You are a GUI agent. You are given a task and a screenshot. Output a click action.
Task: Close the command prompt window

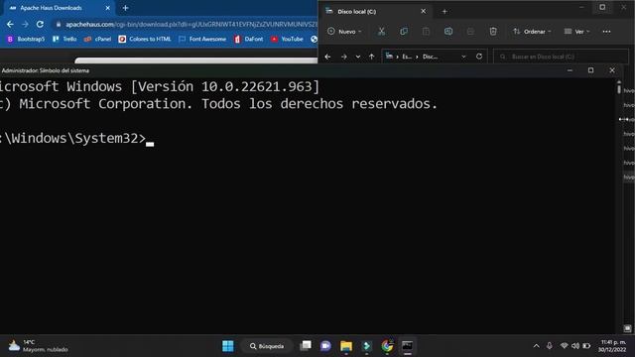pyautogui.click(x=612, y=70)
